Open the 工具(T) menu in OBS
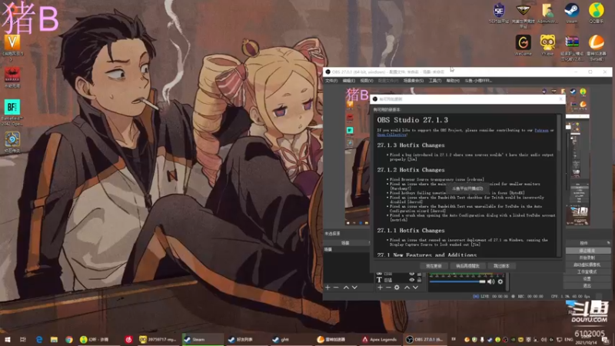Screen dimensions: 615x346 click(x=434, y=81)
